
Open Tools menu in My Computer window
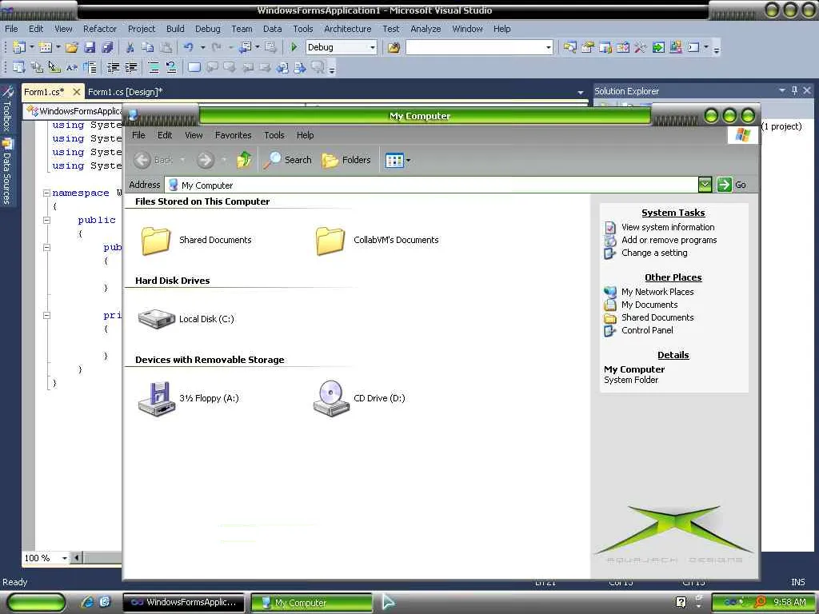click(x=274, y=135)
